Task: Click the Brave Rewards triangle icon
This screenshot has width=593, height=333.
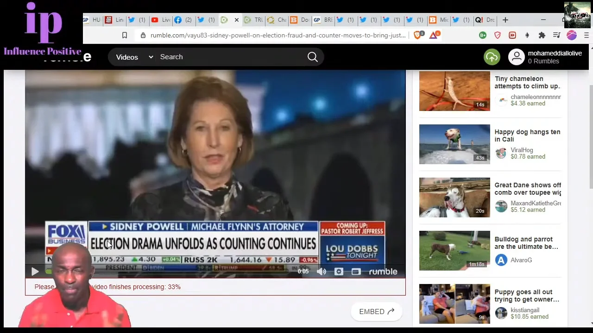Action: pyautogui.click(x=434, y=35)
